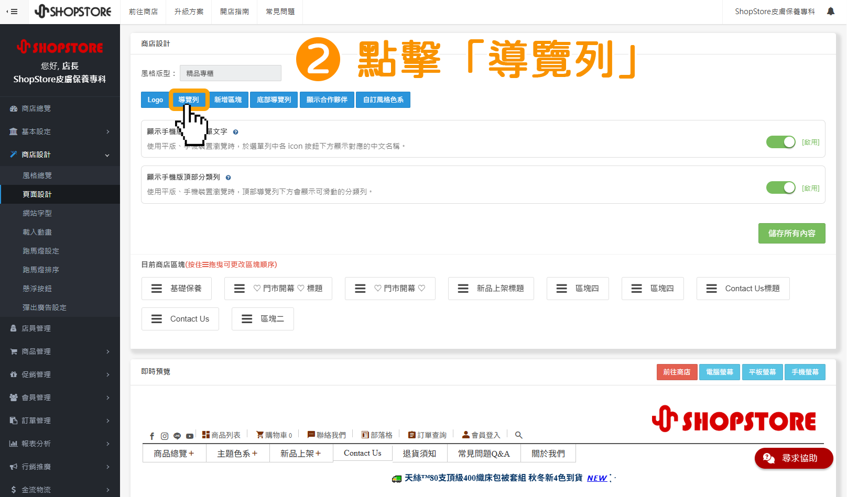The image size is (847, 497).
Task: Click the 行銷推廣 megaphone icon in sidebar
Action: tap(14, 467)
